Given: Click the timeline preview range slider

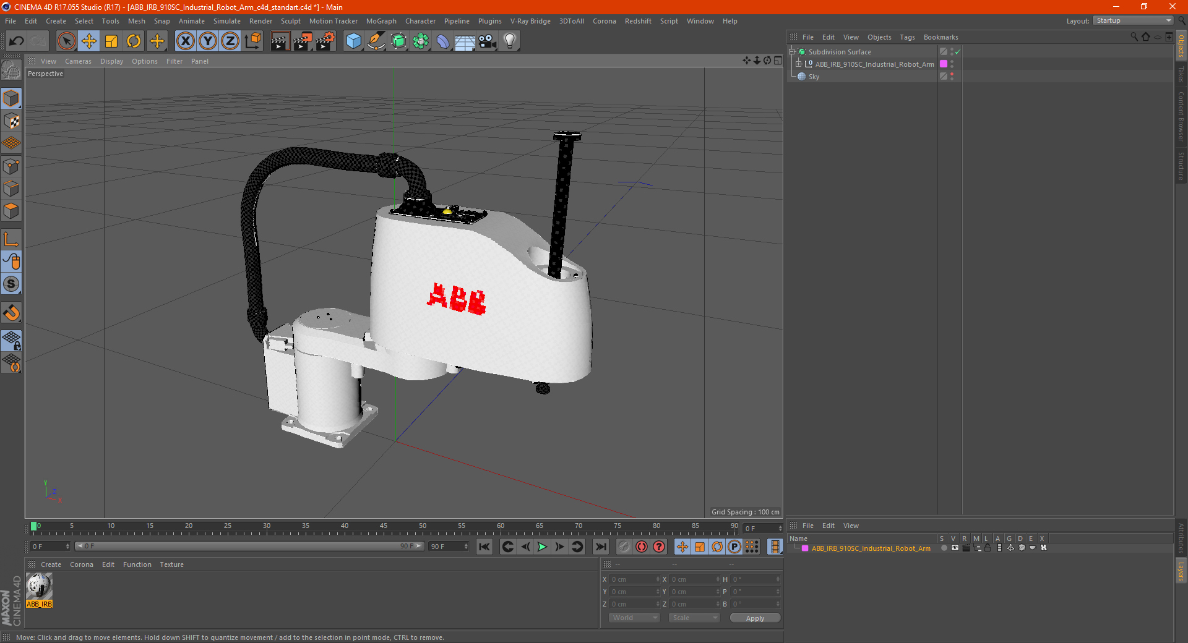Looking at the screenshot, I should click(249, 546).
